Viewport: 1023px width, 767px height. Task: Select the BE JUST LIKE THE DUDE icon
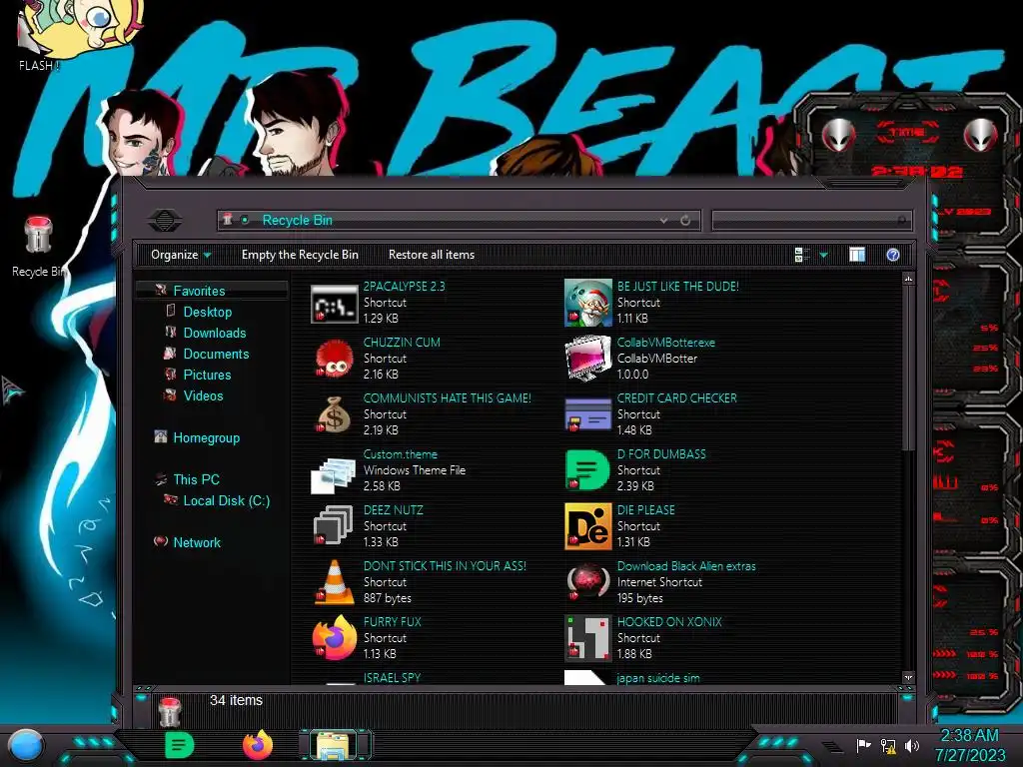(x=587, y=303)
